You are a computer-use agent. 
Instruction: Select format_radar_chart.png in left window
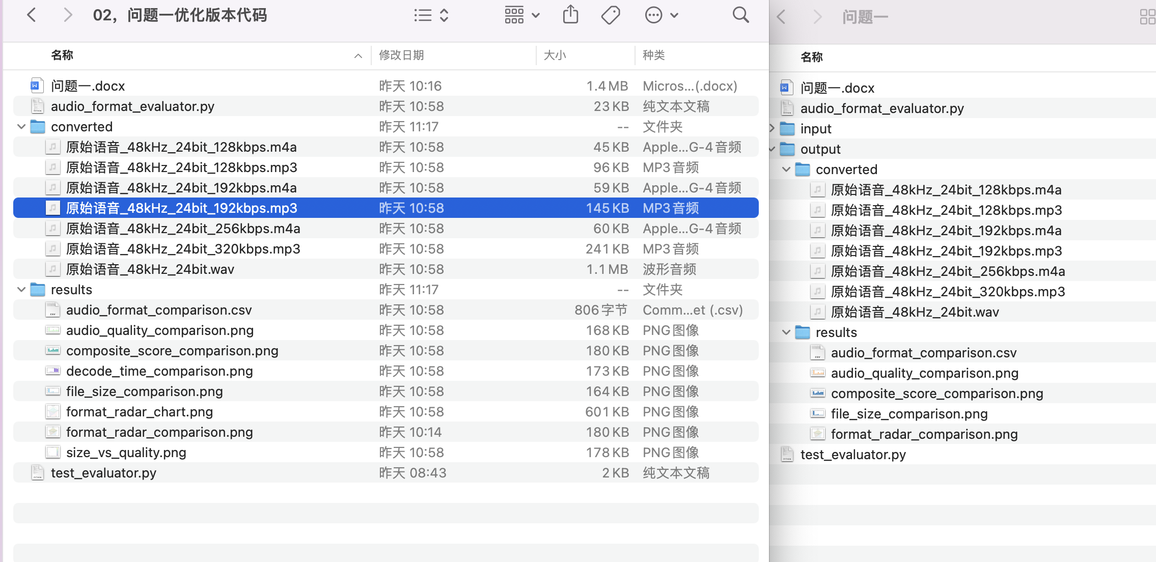[x=139, y=412]
